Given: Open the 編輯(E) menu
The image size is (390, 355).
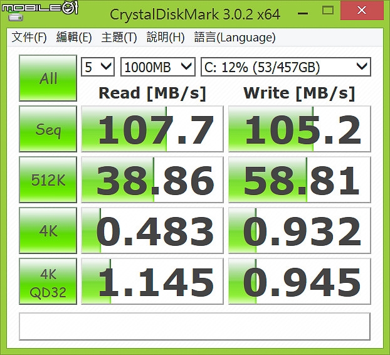Looking at the screenshot, I should click(x=74, y=37).
